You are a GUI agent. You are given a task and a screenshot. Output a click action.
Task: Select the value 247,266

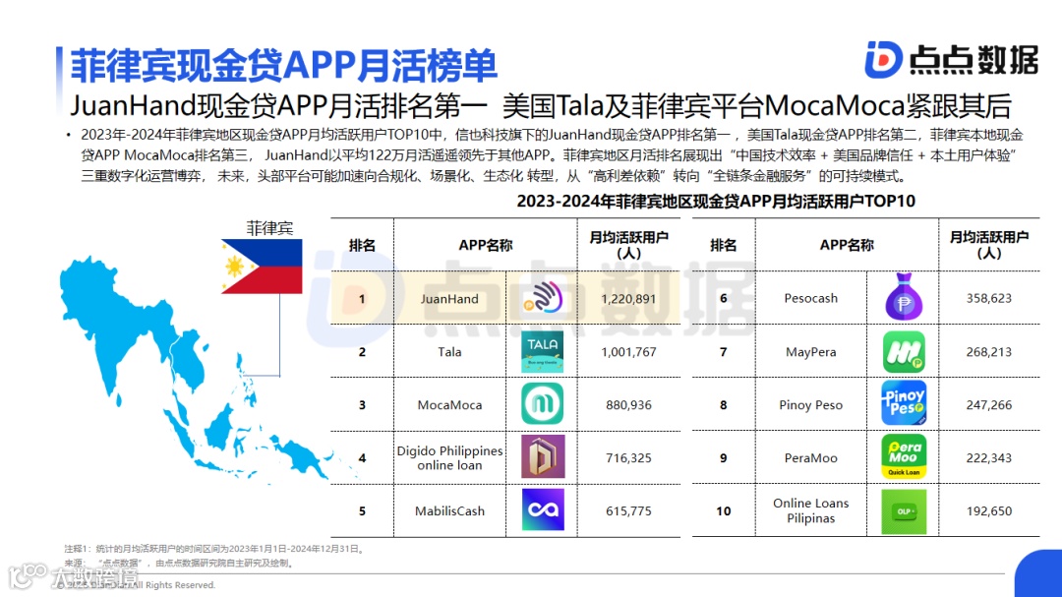click(x=989, y=404)
